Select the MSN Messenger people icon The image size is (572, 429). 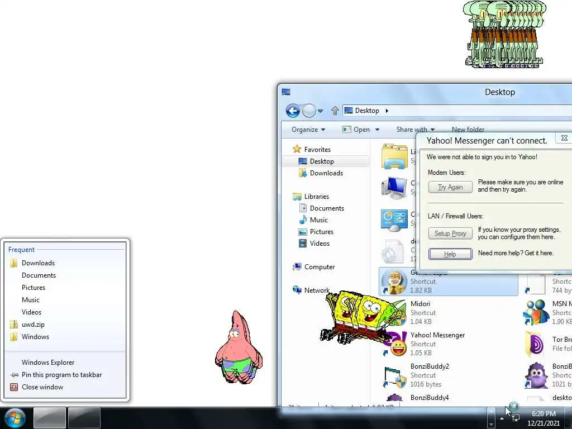coord(536,313)
